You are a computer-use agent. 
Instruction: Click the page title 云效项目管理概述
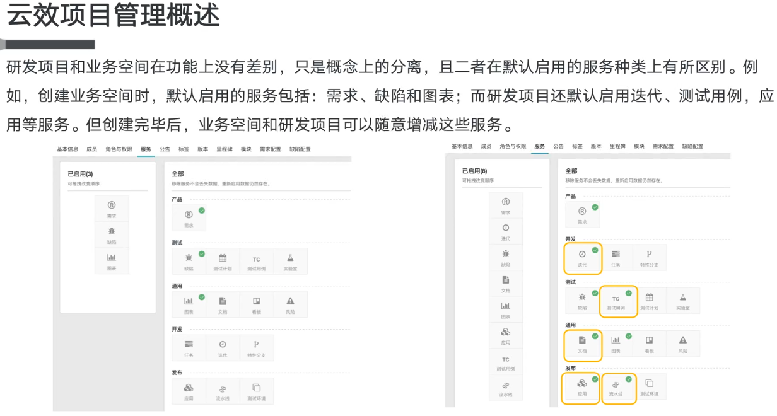tap(114, 15)
